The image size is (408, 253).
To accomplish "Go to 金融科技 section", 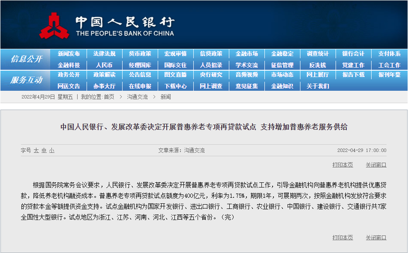I will pyautogui.click(x=69, y=65).
